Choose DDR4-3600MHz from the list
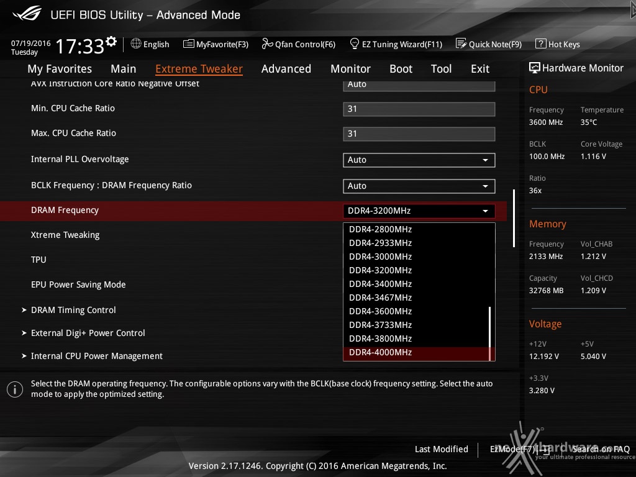This screenshot has height=477, width=636. tap(416, 312)
